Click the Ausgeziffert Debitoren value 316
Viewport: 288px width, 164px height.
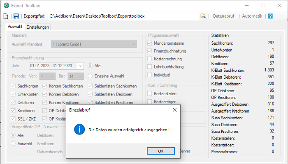tap(271, 104)
